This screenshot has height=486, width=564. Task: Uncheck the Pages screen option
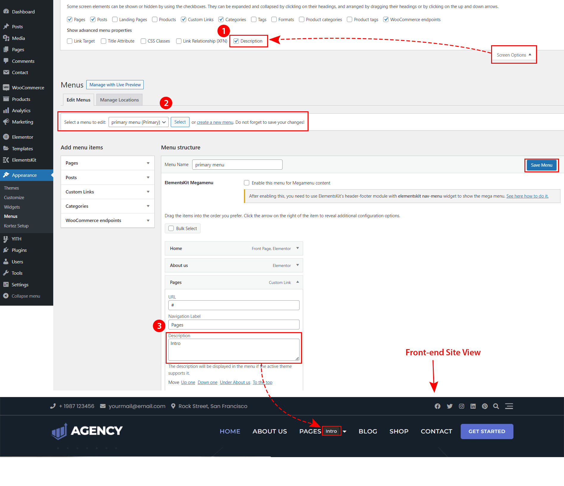[70, 19]
